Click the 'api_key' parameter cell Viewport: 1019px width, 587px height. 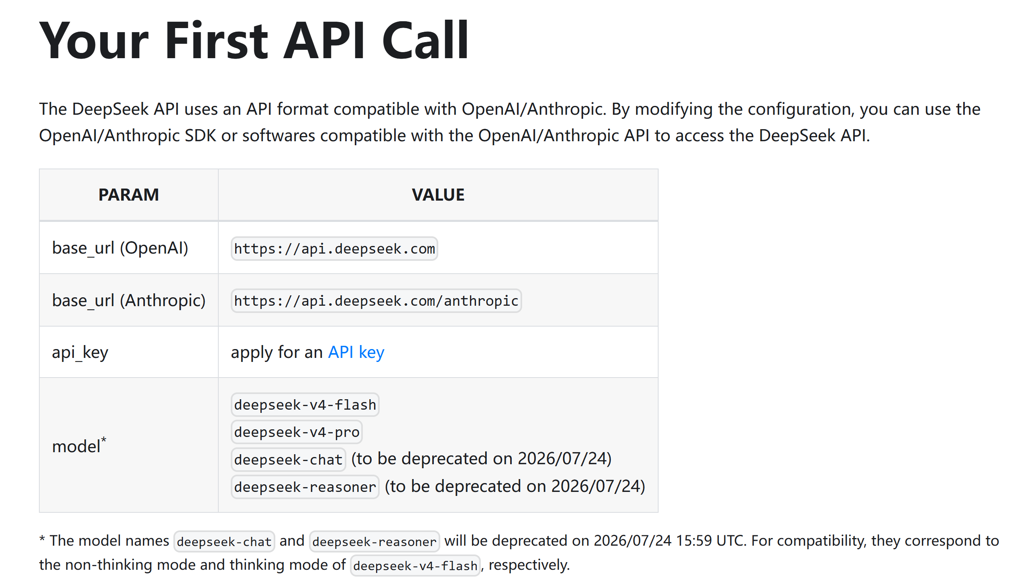129,352
